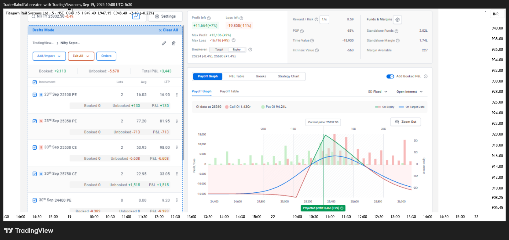Click the Call OI red legend swatch
509x240 pixels.
(227, 107)
